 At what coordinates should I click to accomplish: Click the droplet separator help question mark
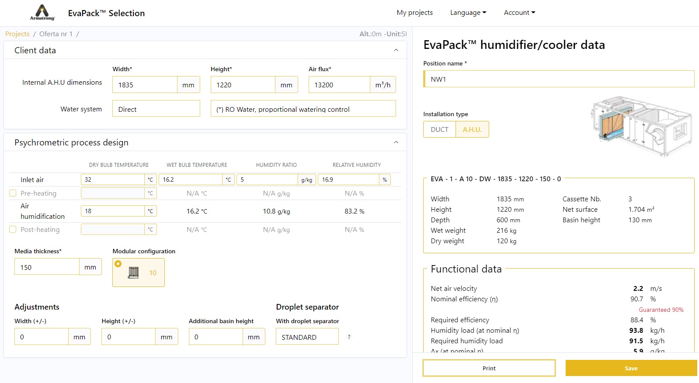(349, 337)
